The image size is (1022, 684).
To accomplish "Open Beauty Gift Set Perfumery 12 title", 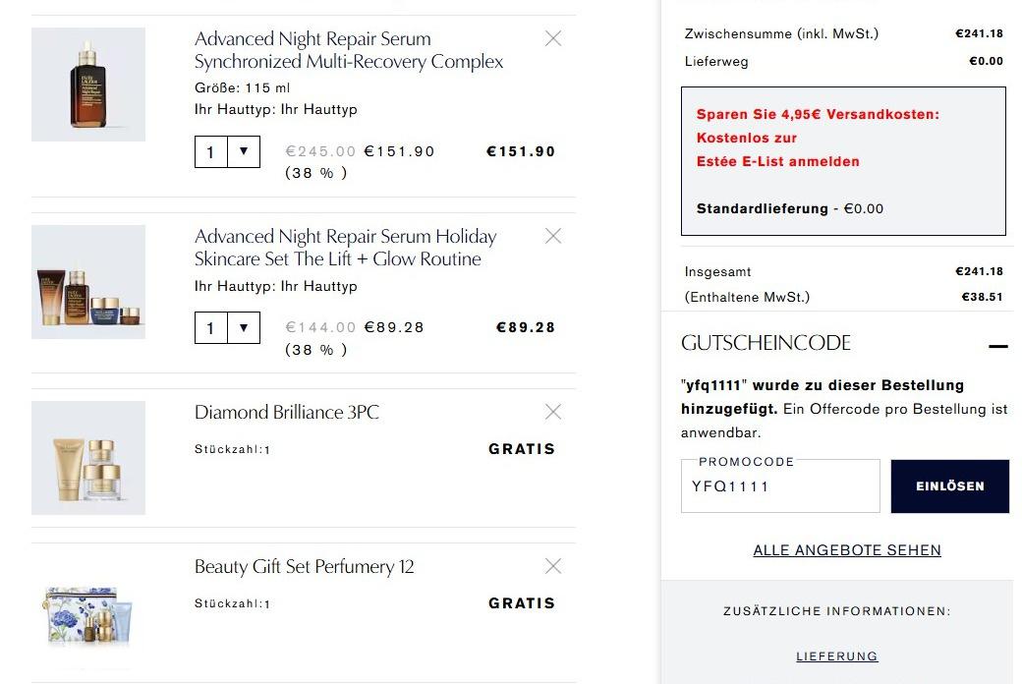I will 304,567.
